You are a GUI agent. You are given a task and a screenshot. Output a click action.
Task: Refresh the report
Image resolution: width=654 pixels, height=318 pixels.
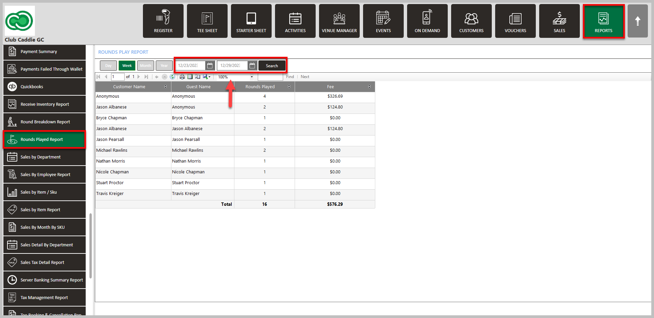[172, 77]
